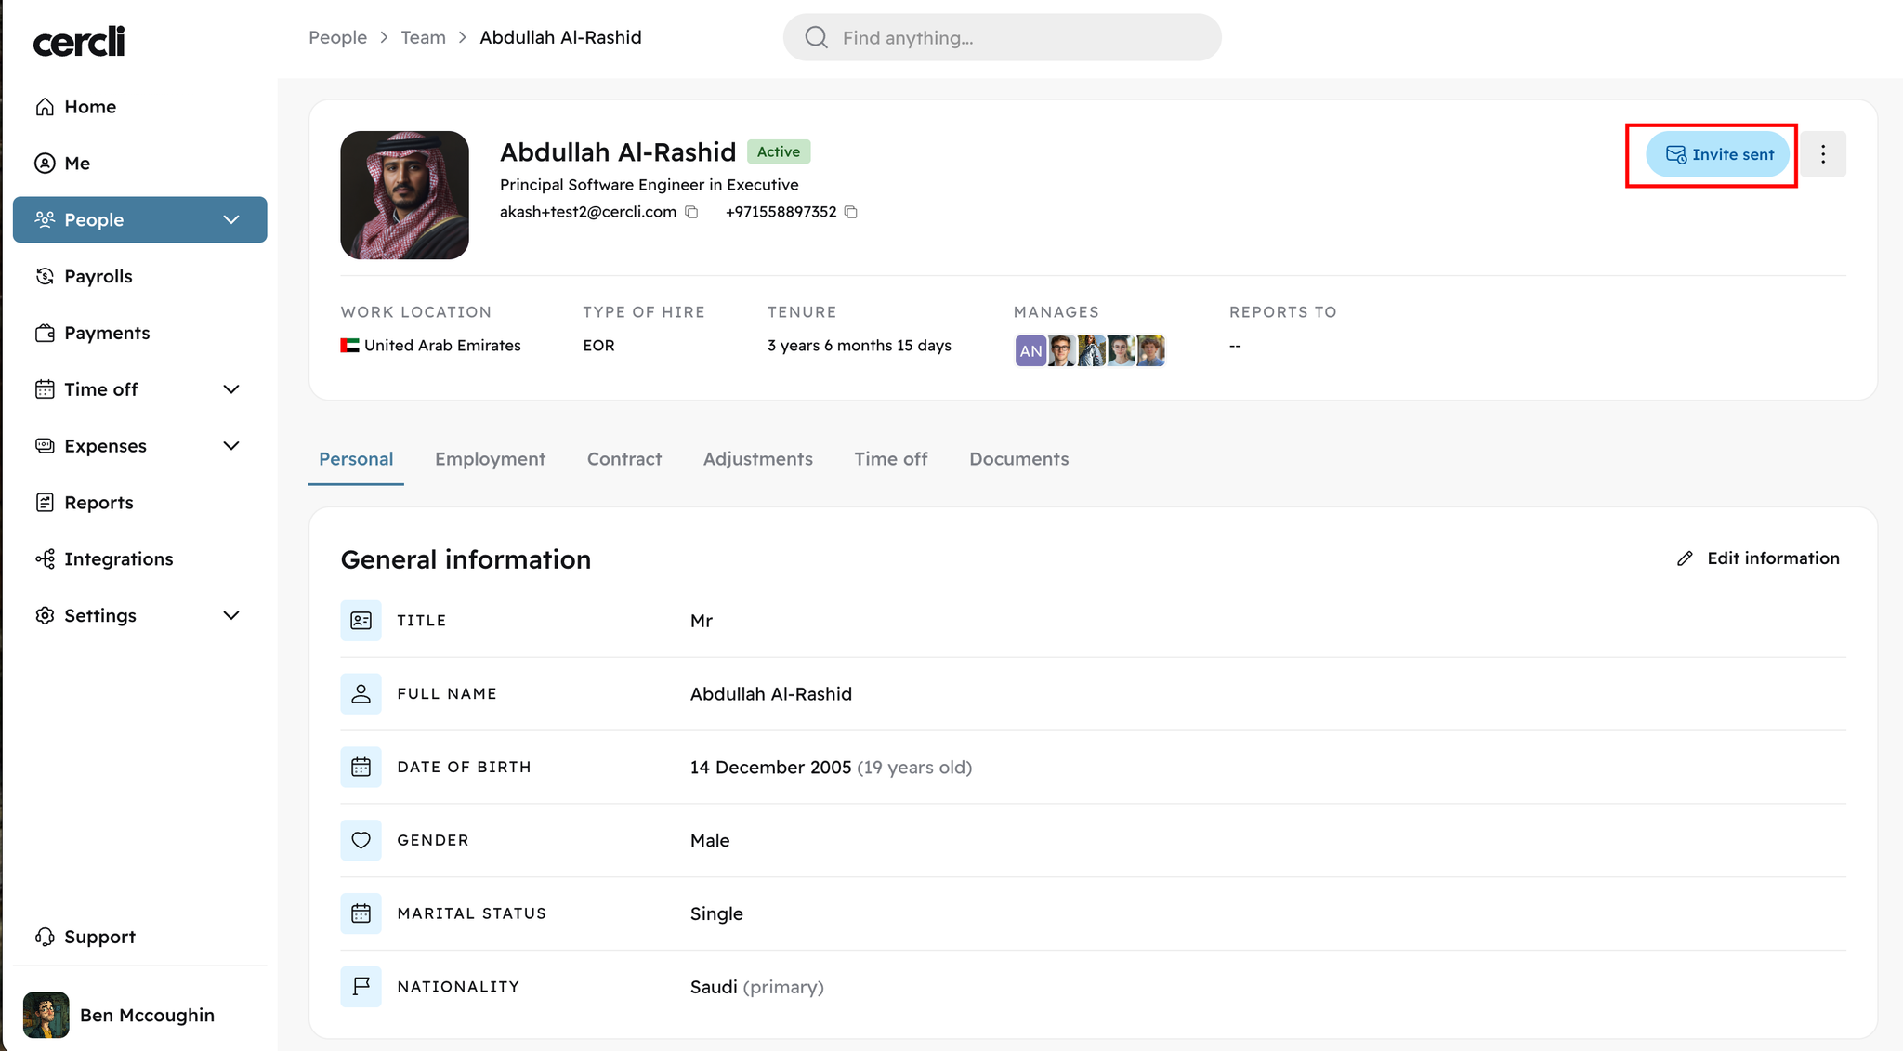Click the EOR type of hire value
The width and height of the screenshot is (1903, 1051).
[599, 346]
